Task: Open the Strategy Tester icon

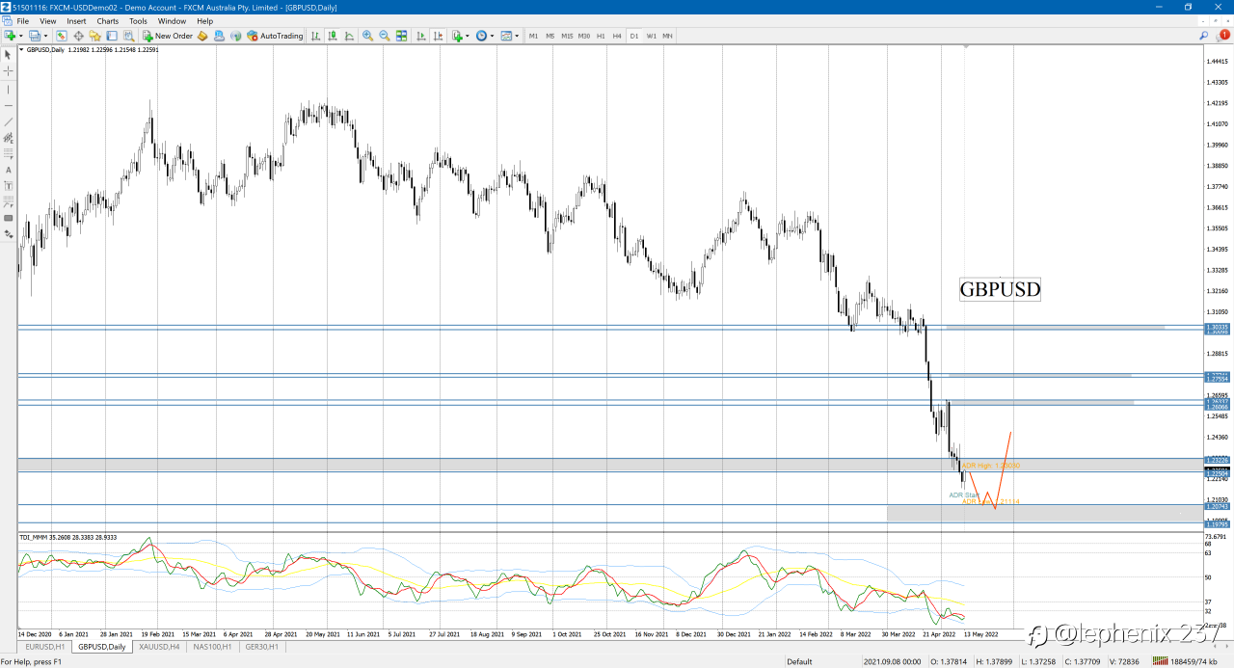Action: click(x=129, y=36)
